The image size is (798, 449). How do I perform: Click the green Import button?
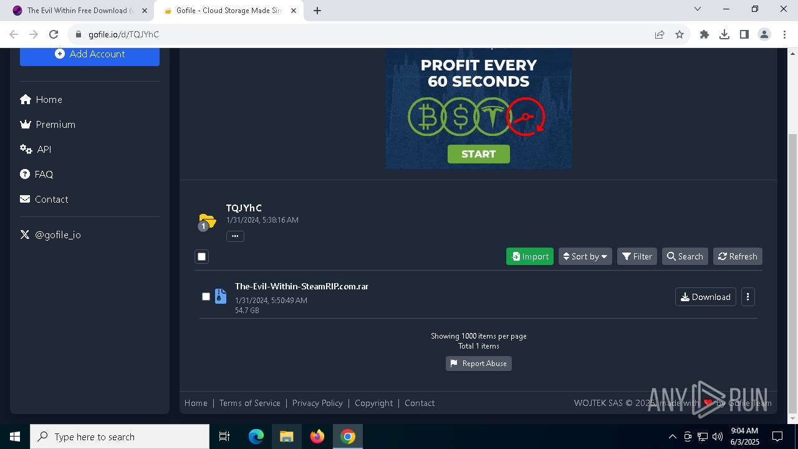[530, 256]
